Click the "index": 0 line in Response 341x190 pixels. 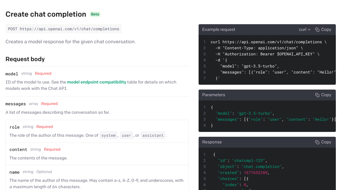coord(235,185)
